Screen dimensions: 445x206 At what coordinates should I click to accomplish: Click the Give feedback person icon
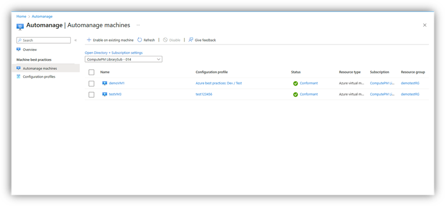(x=191, y=40)
